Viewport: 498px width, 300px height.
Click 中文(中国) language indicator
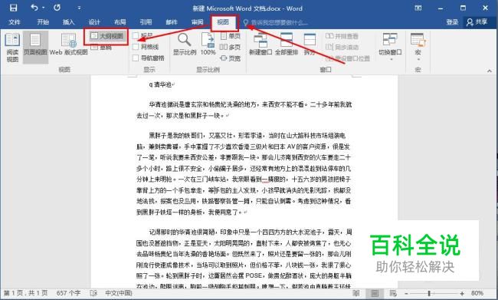click(119, 293)
